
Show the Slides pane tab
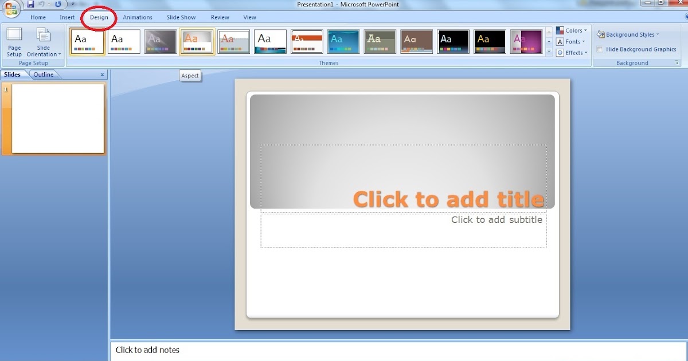[x=13, y=74]
